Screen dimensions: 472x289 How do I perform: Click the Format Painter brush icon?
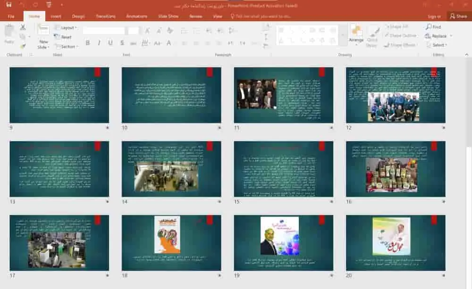click(23, 46)
